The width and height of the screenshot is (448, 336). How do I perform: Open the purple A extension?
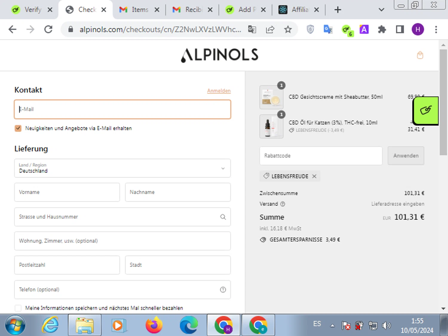tap(364, 29)
